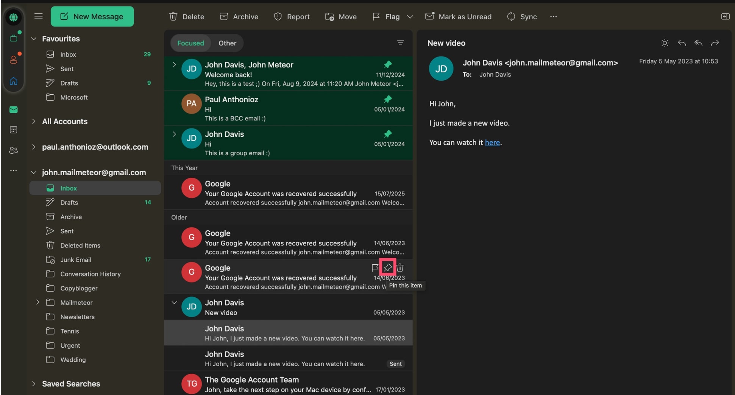Pin the Google email using pin icon
Screen dimensions: 735x395
coord(388,268)
